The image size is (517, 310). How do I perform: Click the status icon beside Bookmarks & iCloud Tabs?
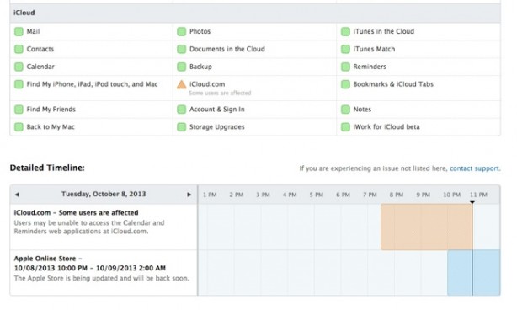pos(345,84)
